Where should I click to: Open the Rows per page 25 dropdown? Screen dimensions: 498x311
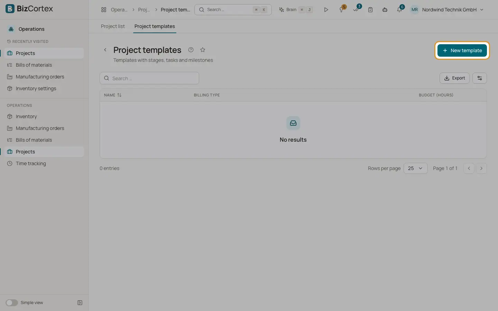[x=415, y=168]
